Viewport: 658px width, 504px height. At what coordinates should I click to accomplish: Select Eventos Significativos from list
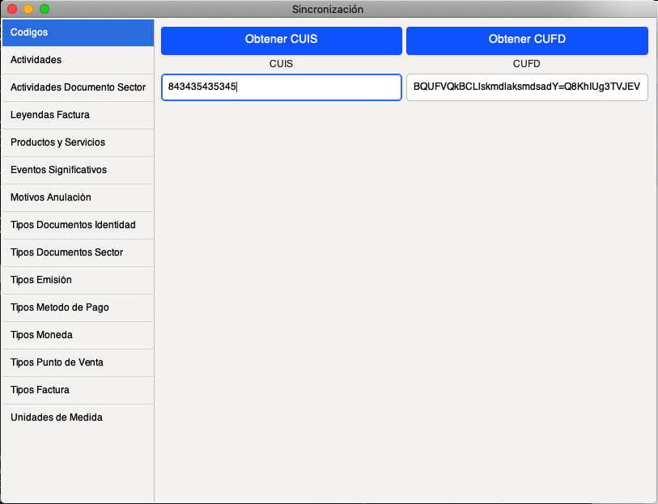pos(77,170)
